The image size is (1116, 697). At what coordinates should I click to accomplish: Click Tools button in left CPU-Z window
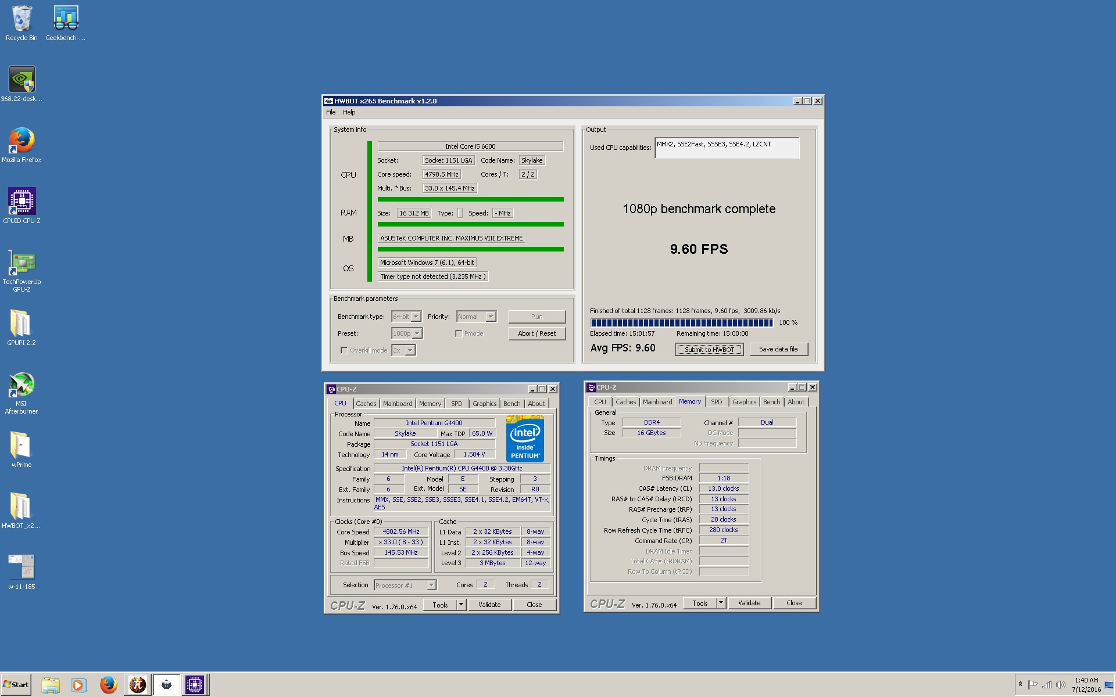coord(440,605)
